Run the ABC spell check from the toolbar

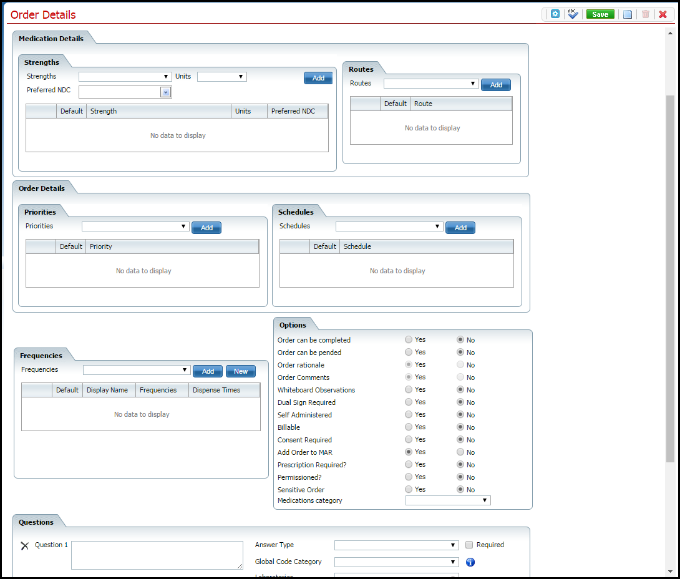tap(573, 14)
